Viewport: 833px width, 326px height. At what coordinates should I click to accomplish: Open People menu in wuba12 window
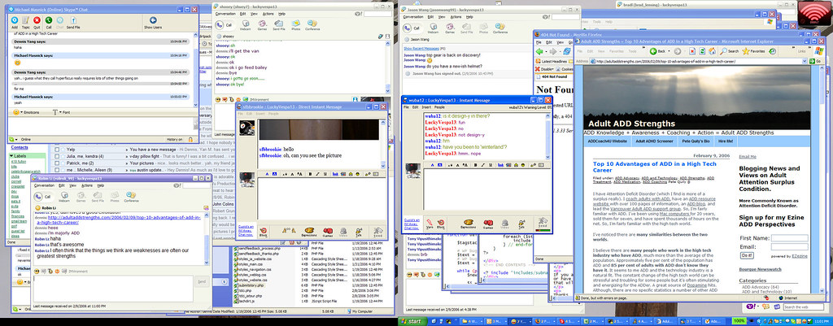tap(440, 107)
